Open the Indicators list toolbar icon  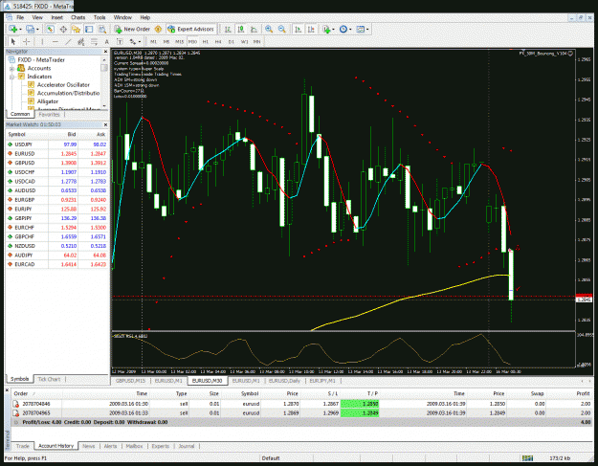tap(326, 29)
